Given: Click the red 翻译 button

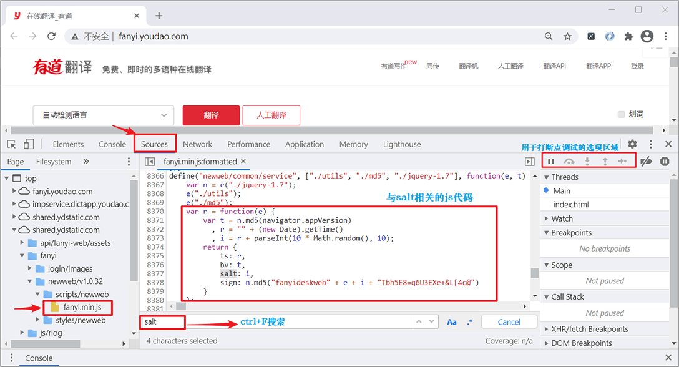Looking at the screenshot, I should (x=211, y=115).
